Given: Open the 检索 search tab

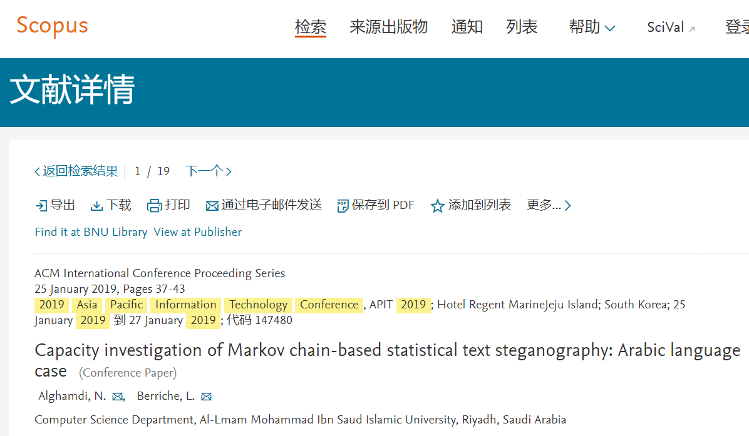Looking at the screenshot, I should coord(311,27).
